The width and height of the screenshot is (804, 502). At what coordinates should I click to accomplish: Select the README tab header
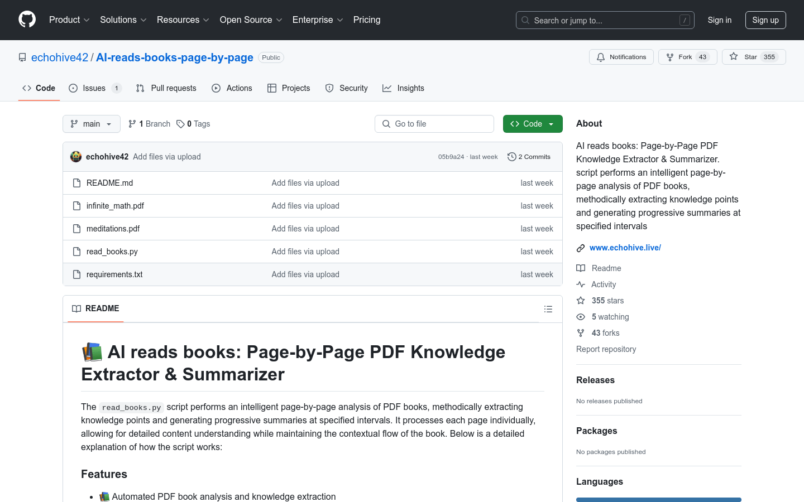[95, 308]
